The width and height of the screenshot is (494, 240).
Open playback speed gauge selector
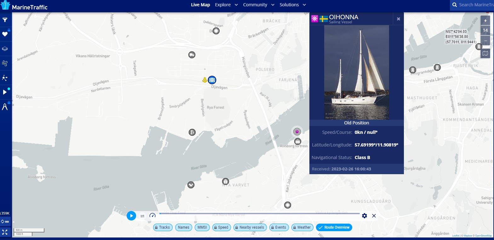click(152, 216)
